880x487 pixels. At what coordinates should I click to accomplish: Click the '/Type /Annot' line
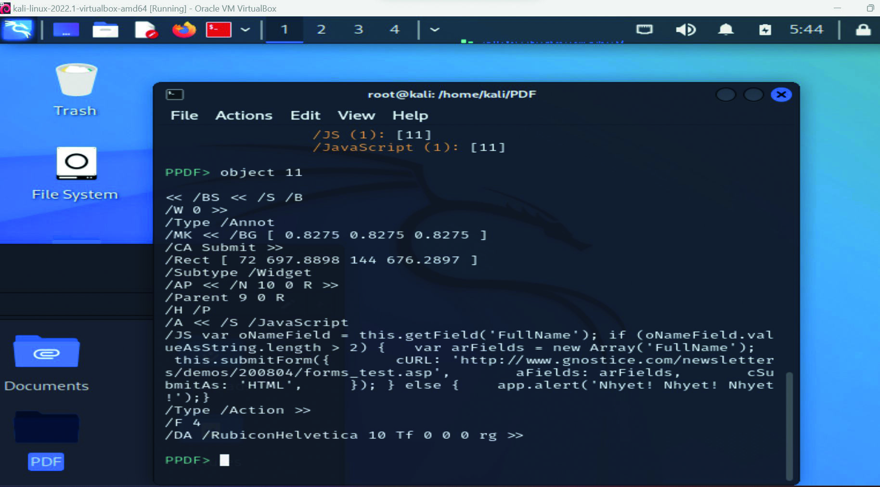[x=220, y=223]
